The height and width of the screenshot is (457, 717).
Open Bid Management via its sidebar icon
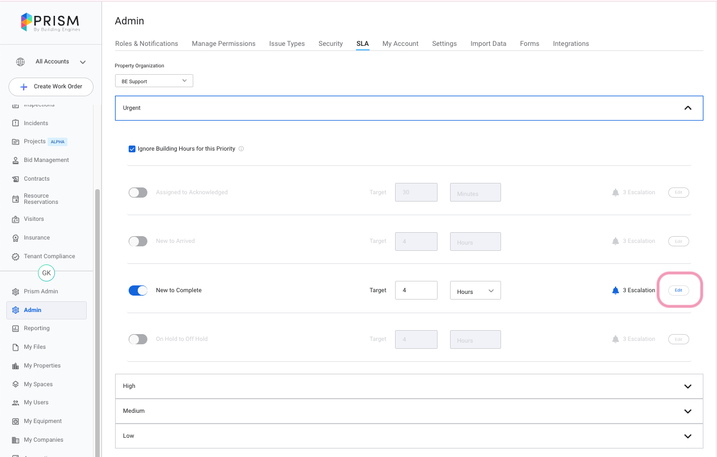tap(16, 160)
